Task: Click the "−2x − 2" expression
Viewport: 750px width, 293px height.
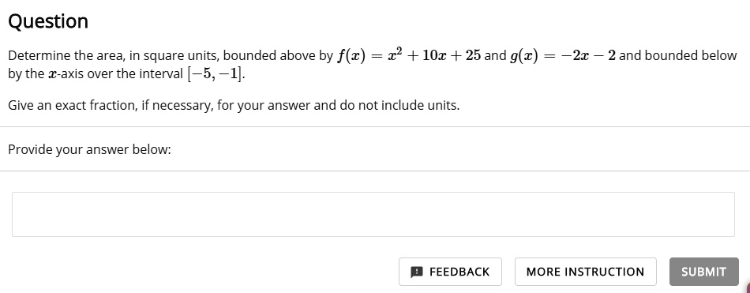Action: [588, 56]
